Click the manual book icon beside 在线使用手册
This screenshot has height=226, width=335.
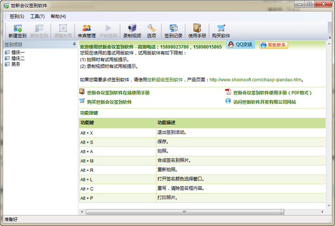[82, 92]
